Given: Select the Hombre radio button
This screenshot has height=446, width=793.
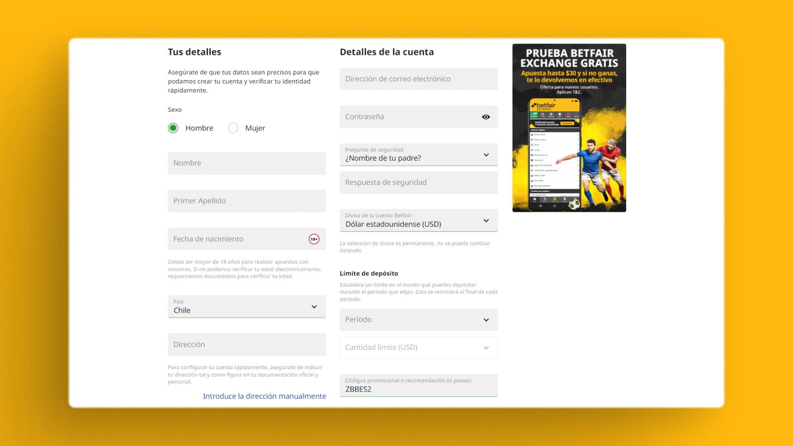Looking at the screenshot, I should coord(173,128).
